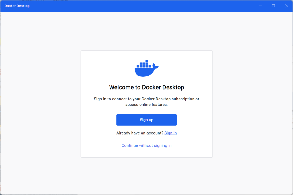Minimize the Docker Desktop window
293x195 pixels.
[x=260, y=6]
